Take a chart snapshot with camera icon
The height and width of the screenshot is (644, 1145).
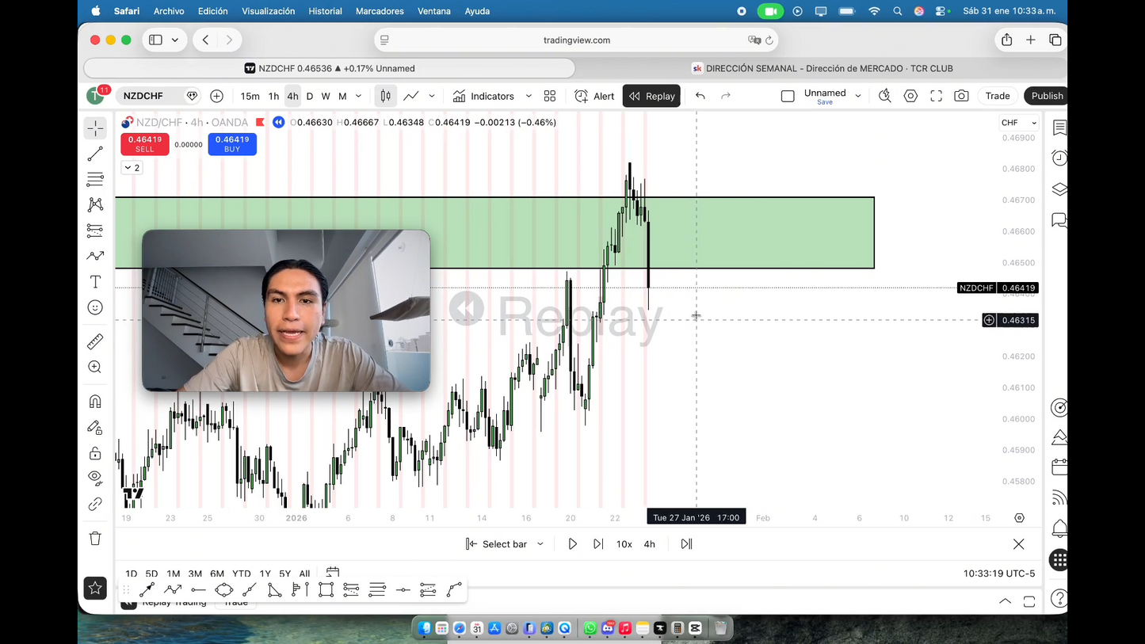[x=960, y=96]
